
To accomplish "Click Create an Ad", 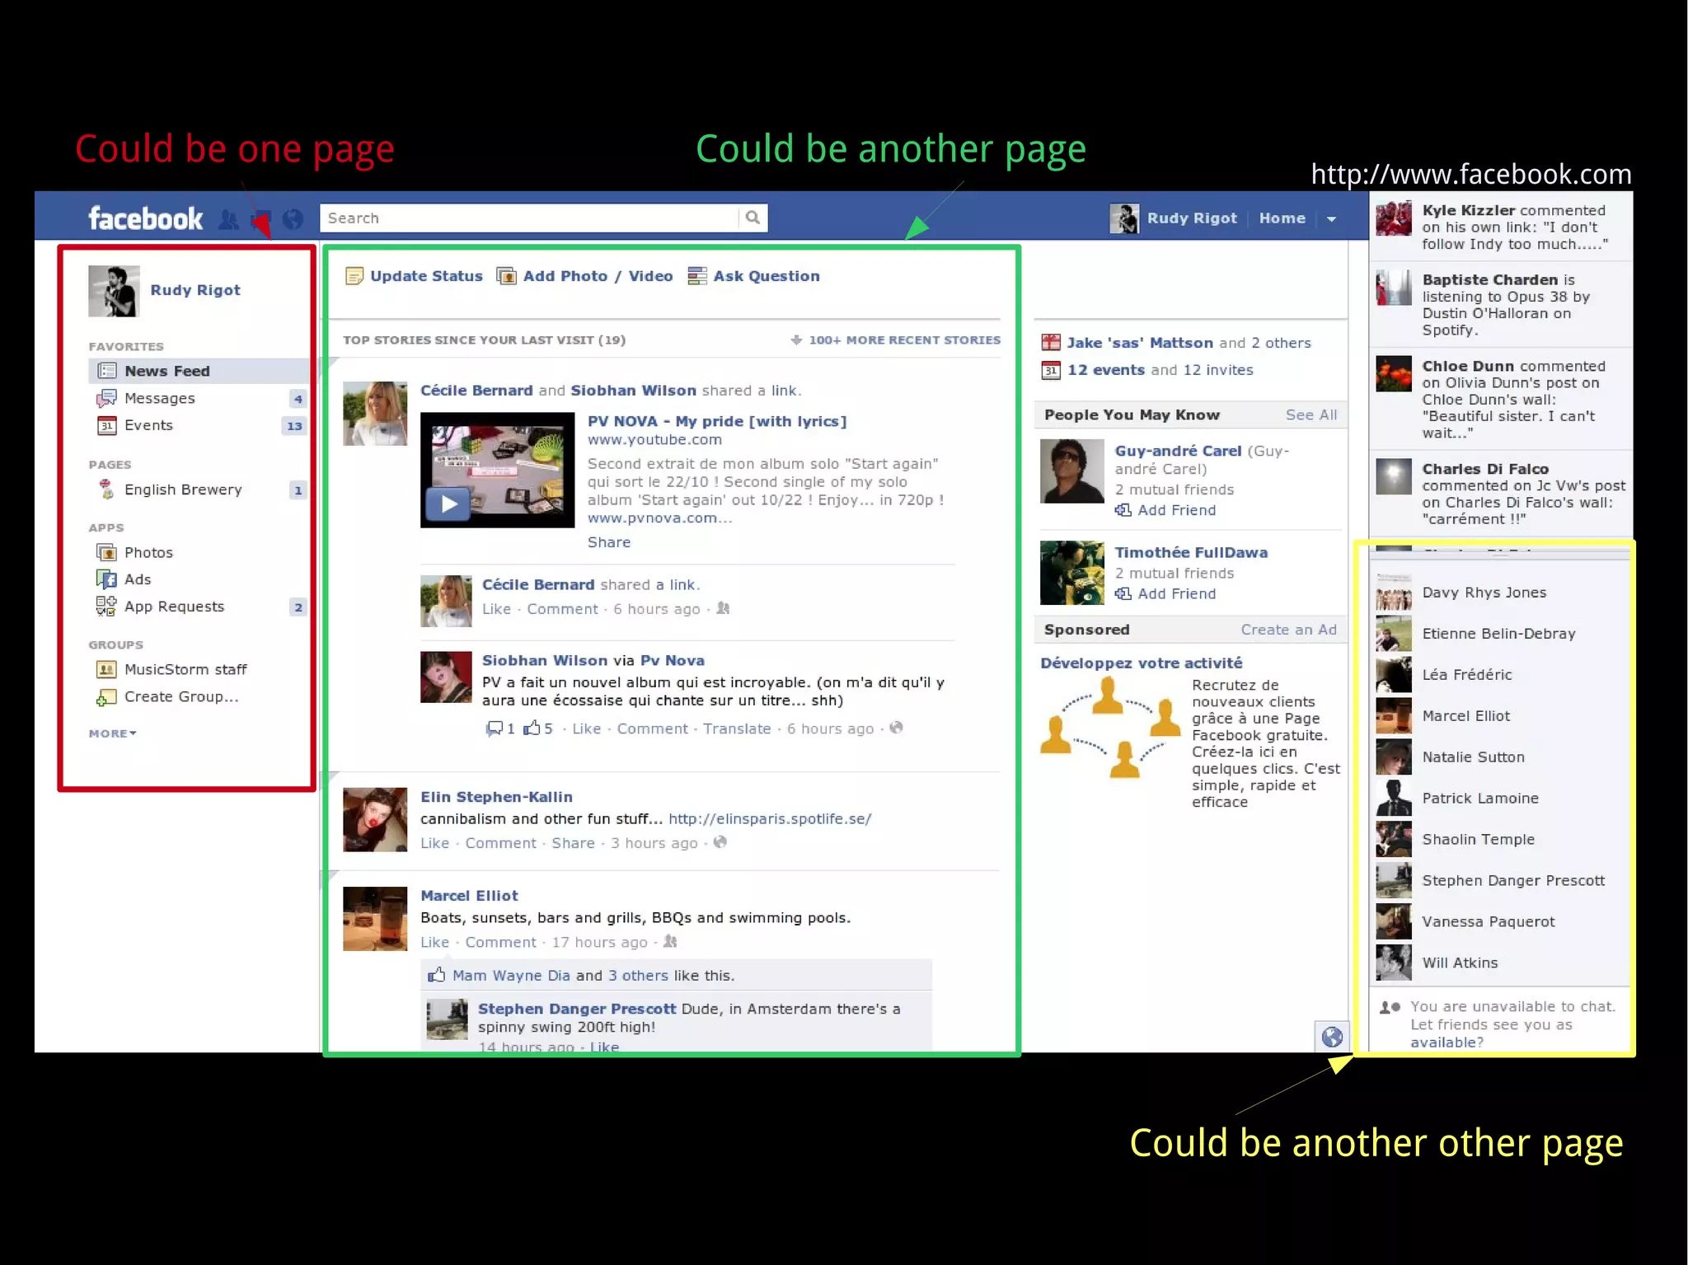I will (1289, 630).
